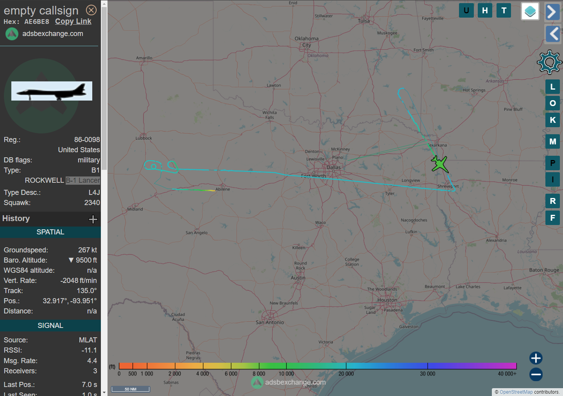The image size is (563, 396).
Task: Click the Groundspeed value 267 kt
Action: click(x=88, y=250)
